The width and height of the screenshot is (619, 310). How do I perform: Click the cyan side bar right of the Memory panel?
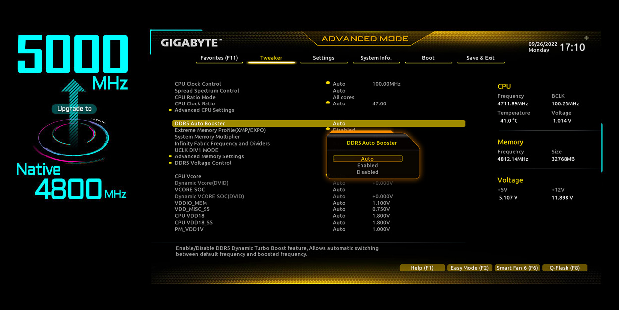click(602, 148)
